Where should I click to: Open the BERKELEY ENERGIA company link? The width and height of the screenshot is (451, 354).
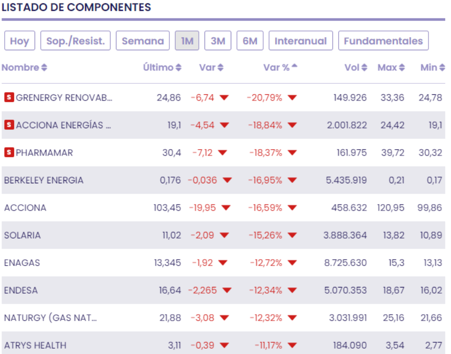pos(44,180)
